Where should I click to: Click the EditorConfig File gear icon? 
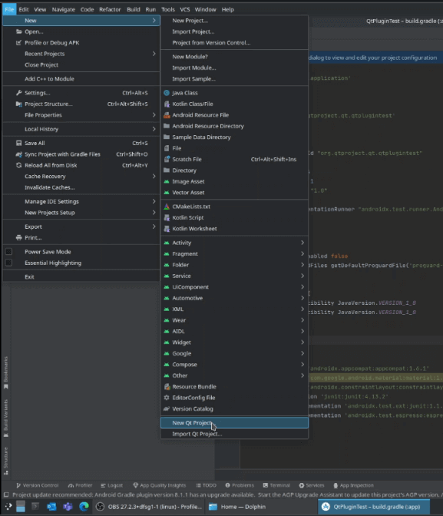pyautogui.click(x=167, y=398)
